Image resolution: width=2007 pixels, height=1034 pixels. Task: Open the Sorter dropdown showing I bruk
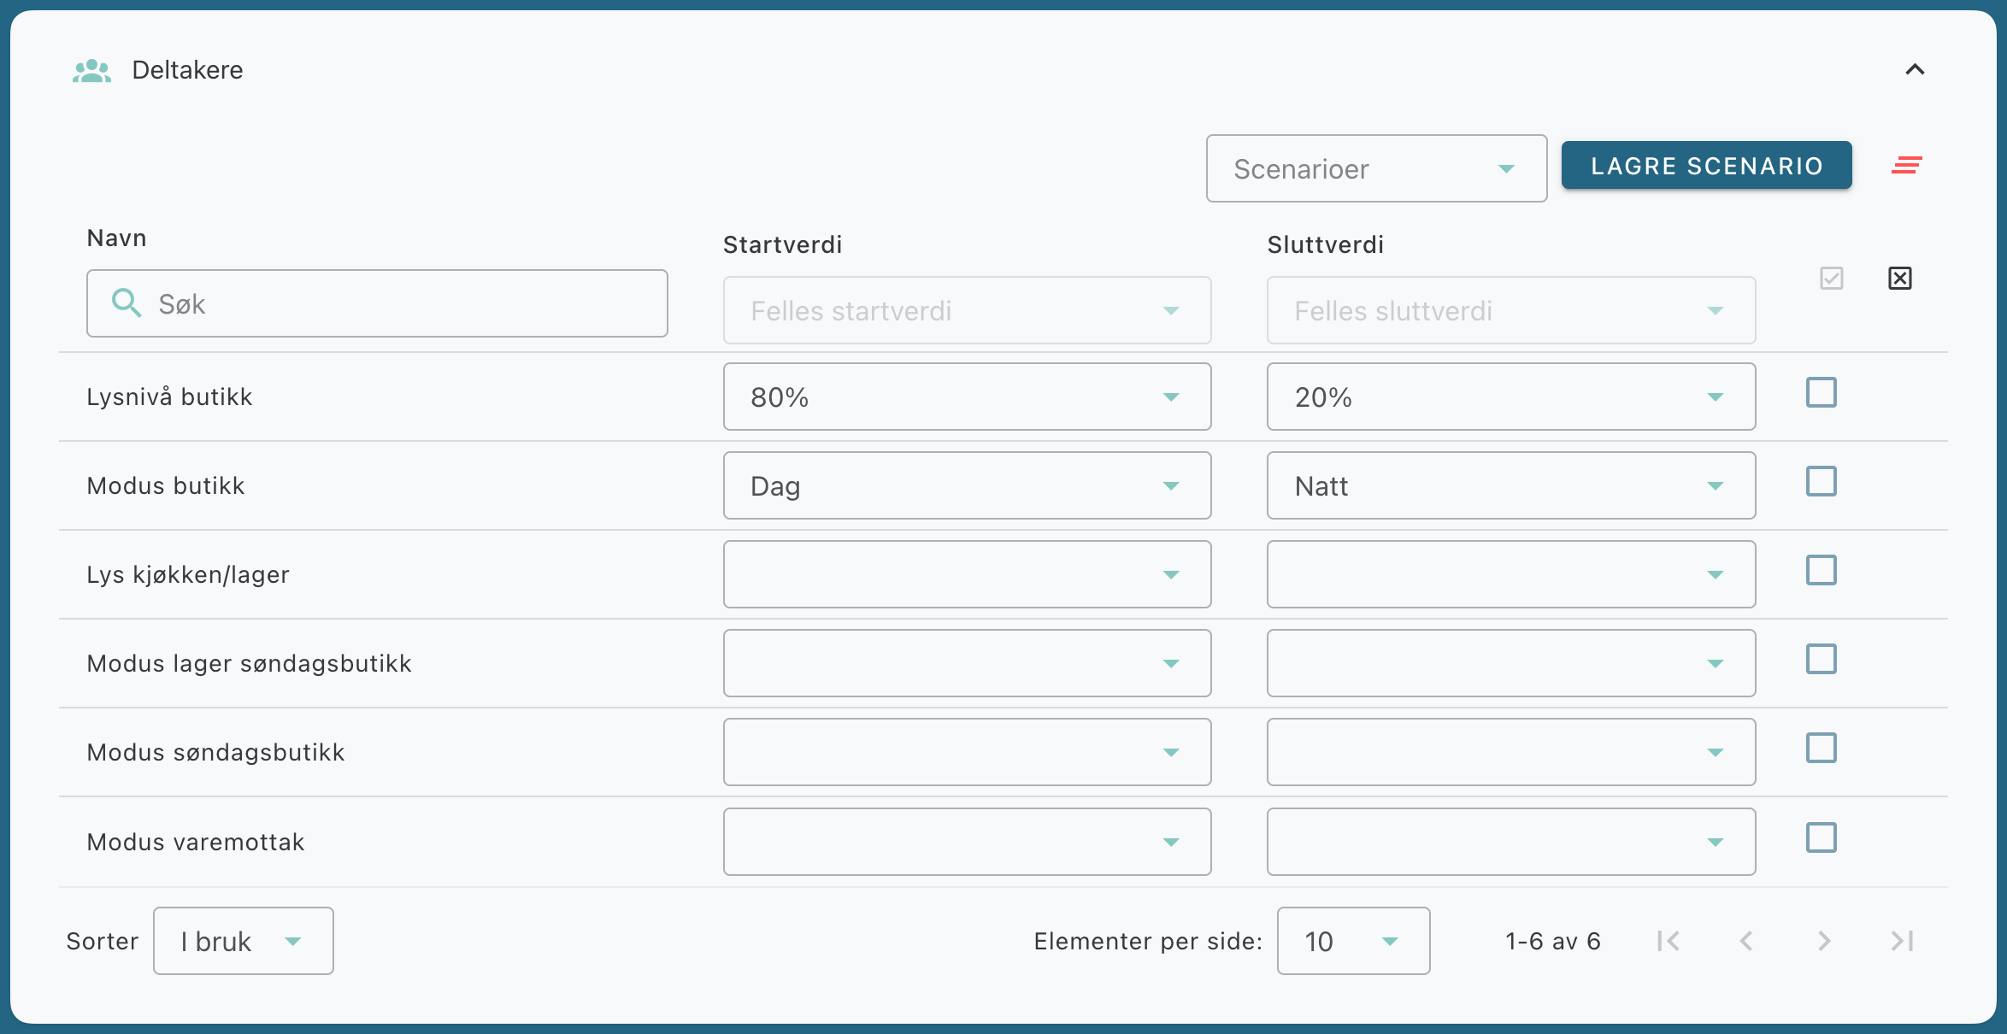(244, 941)
